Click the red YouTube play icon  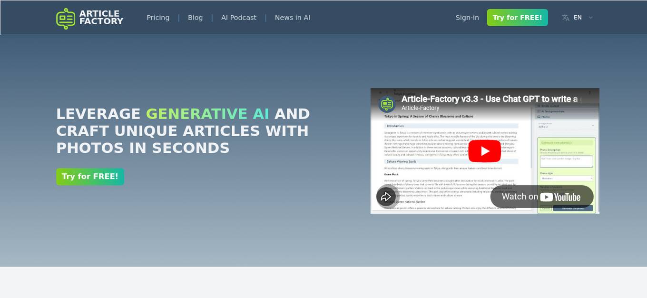[x=484, y=151]
